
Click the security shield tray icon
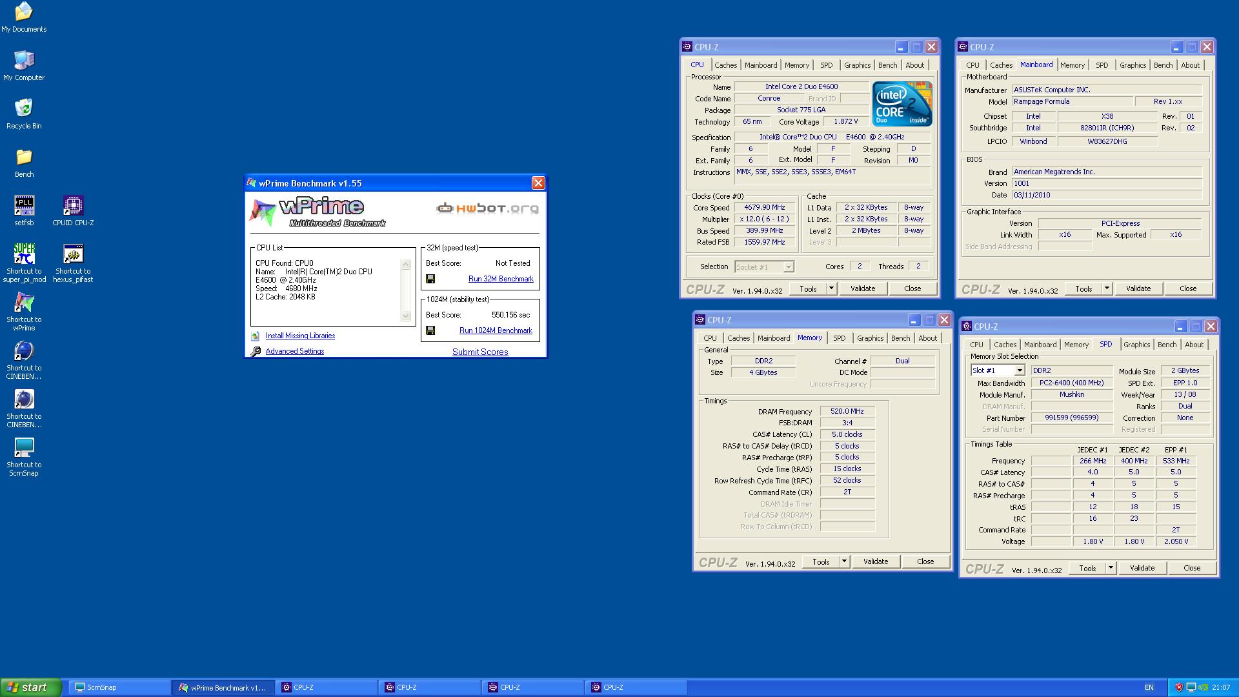pos(1179,687)
